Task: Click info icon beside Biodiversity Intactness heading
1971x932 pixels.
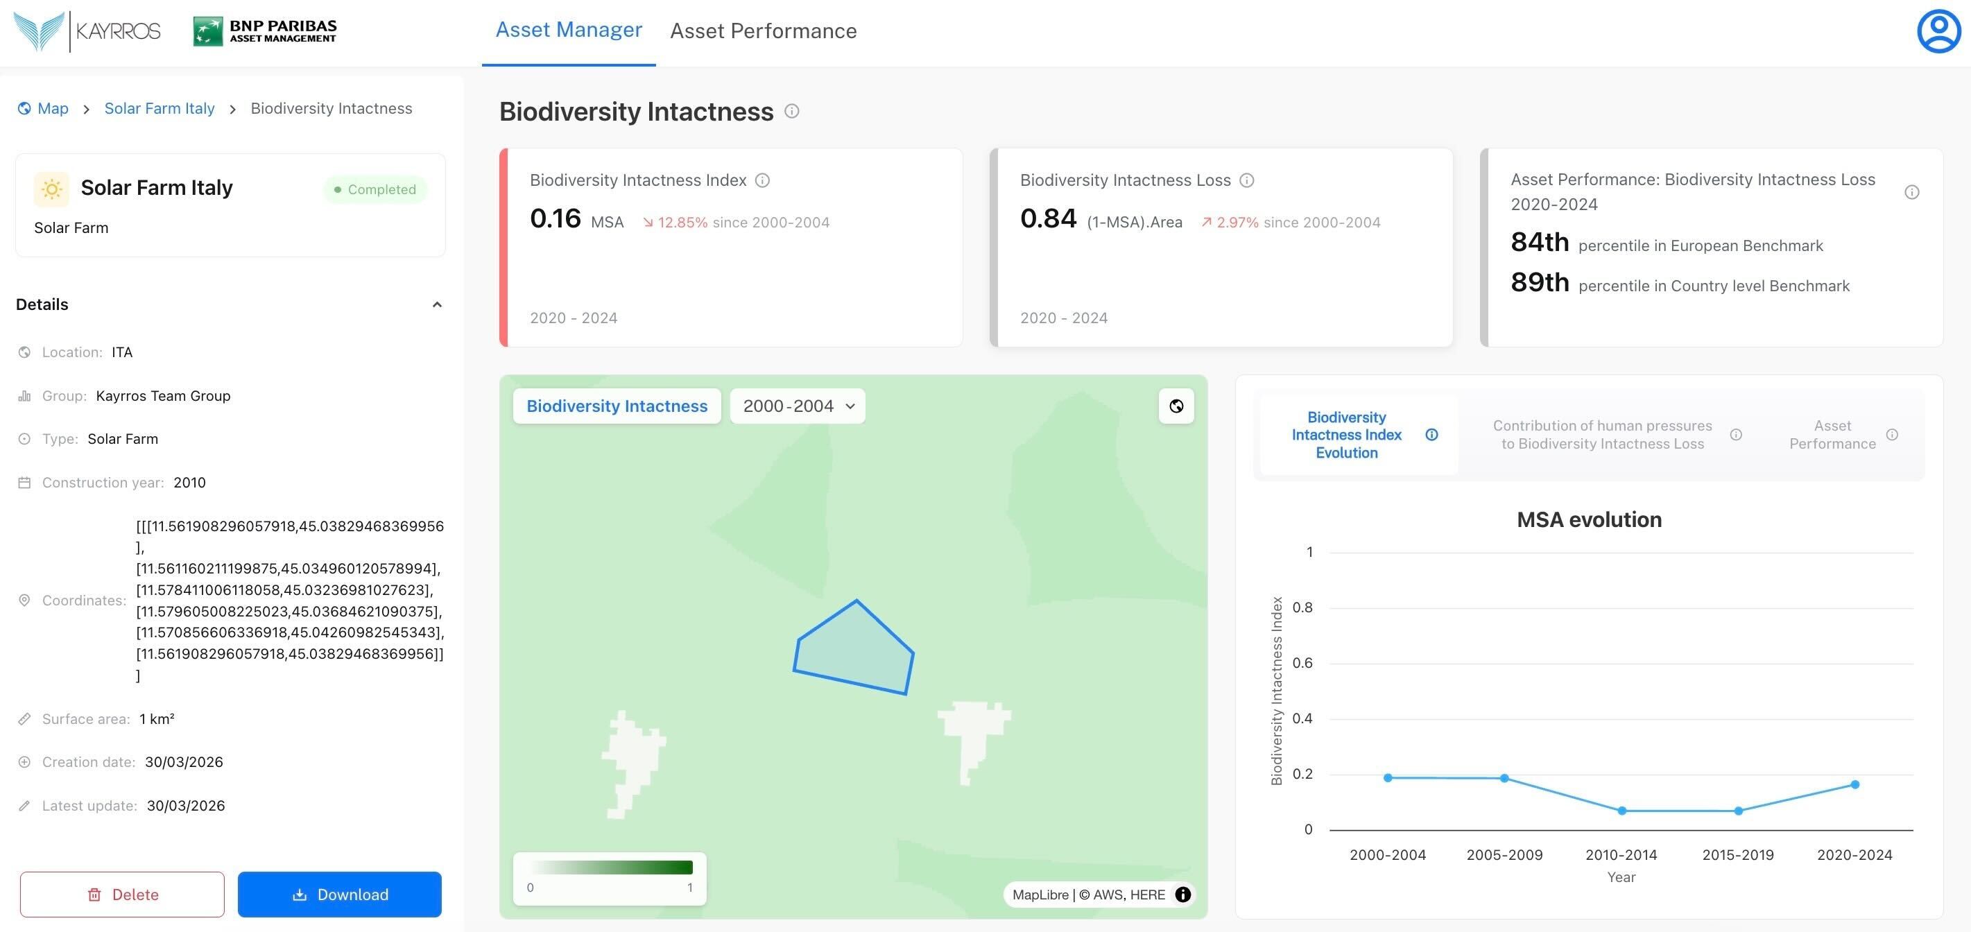Action: [x=792, y=112]
